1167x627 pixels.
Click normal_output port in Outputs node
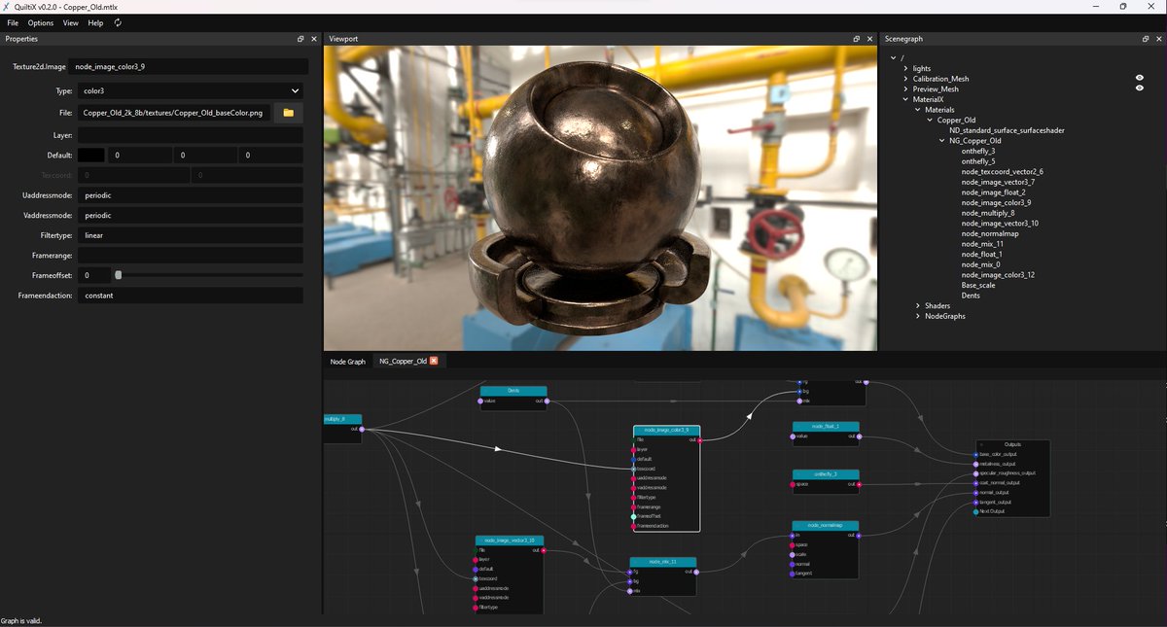[x=975, y=492]
